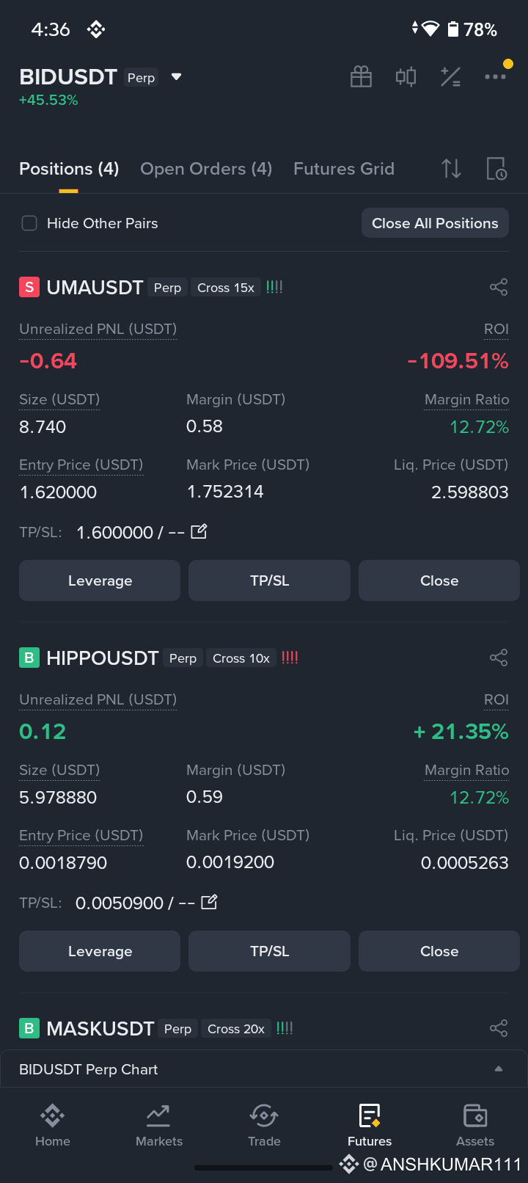528x1183 pixels.
Task: Tap Binance notification icon in status bar
Action: [x=96, y=29]
